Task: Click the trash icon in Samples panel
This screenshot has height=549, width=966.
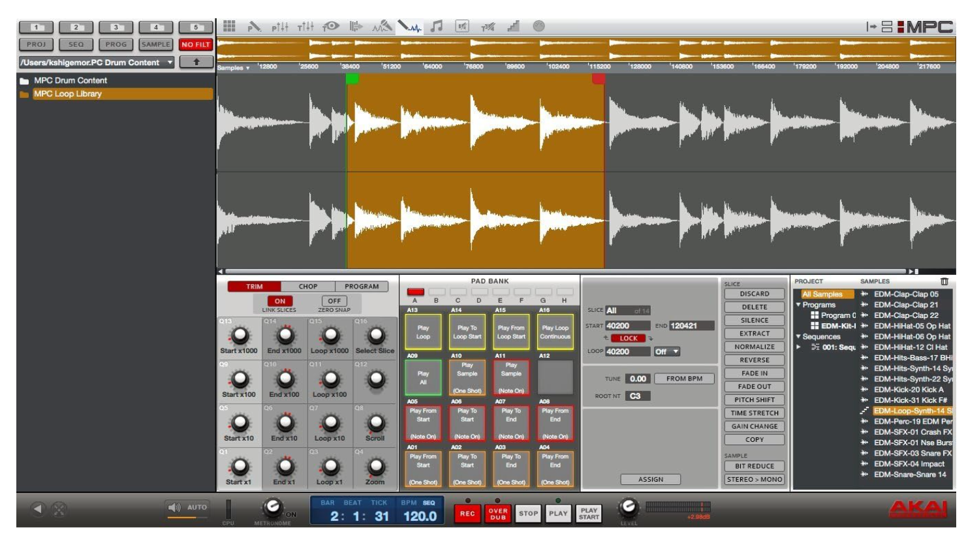Action: pyautogui.click(x=944, y=281)
